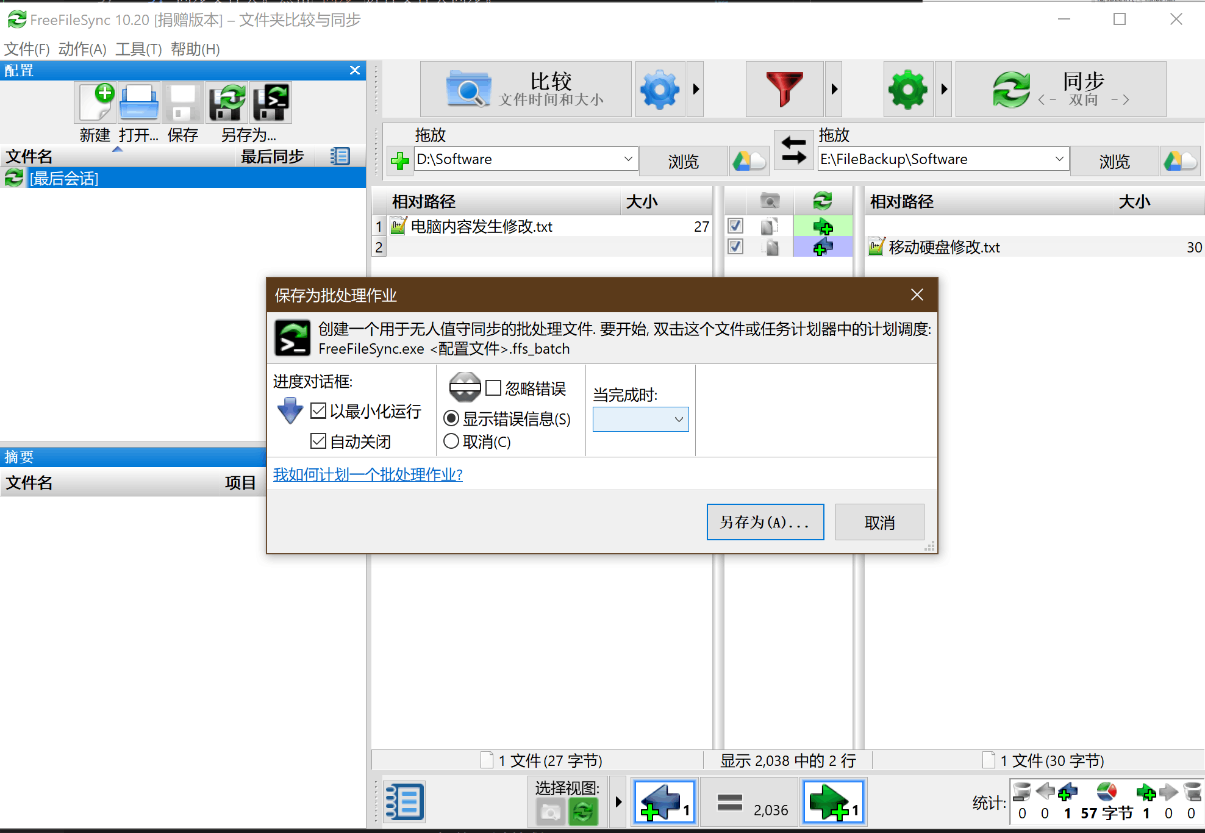The image size is (1205, 833).
Task: Expand arrow next to filter settings
Action: point(834,89)
